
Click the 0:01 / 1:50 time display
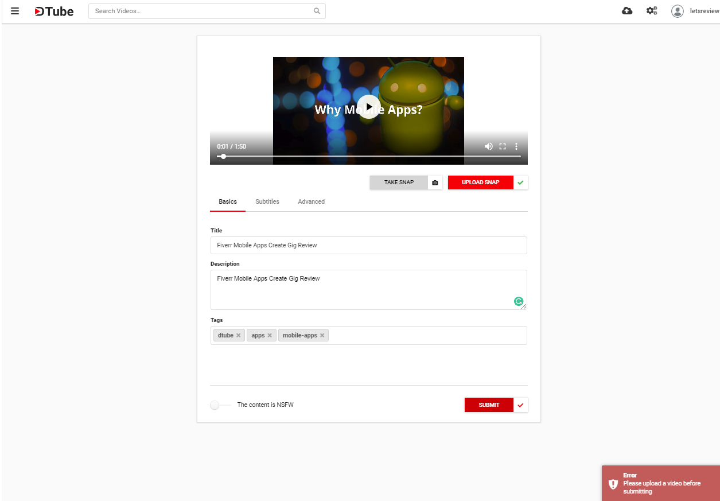[231, 146]
